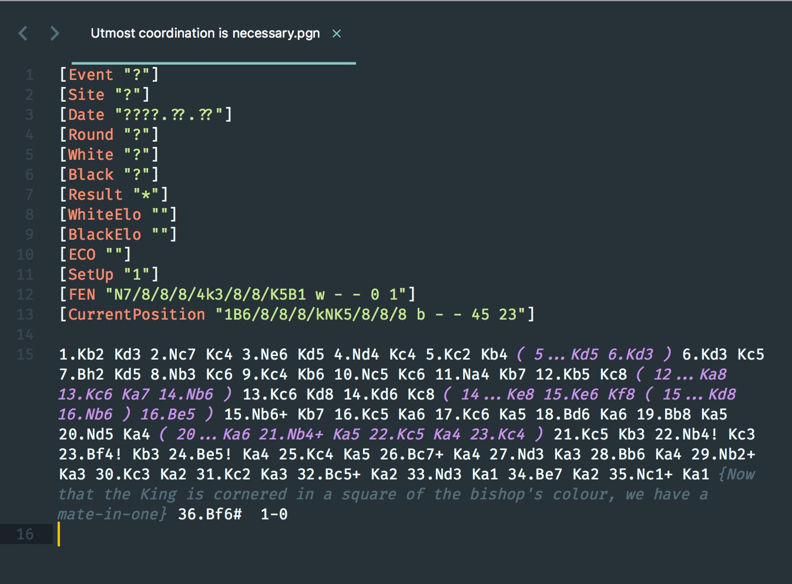Click the move 15.Nb6+
Image resolution: width=792 pixels, height=584 pixels.
[256, 414]
